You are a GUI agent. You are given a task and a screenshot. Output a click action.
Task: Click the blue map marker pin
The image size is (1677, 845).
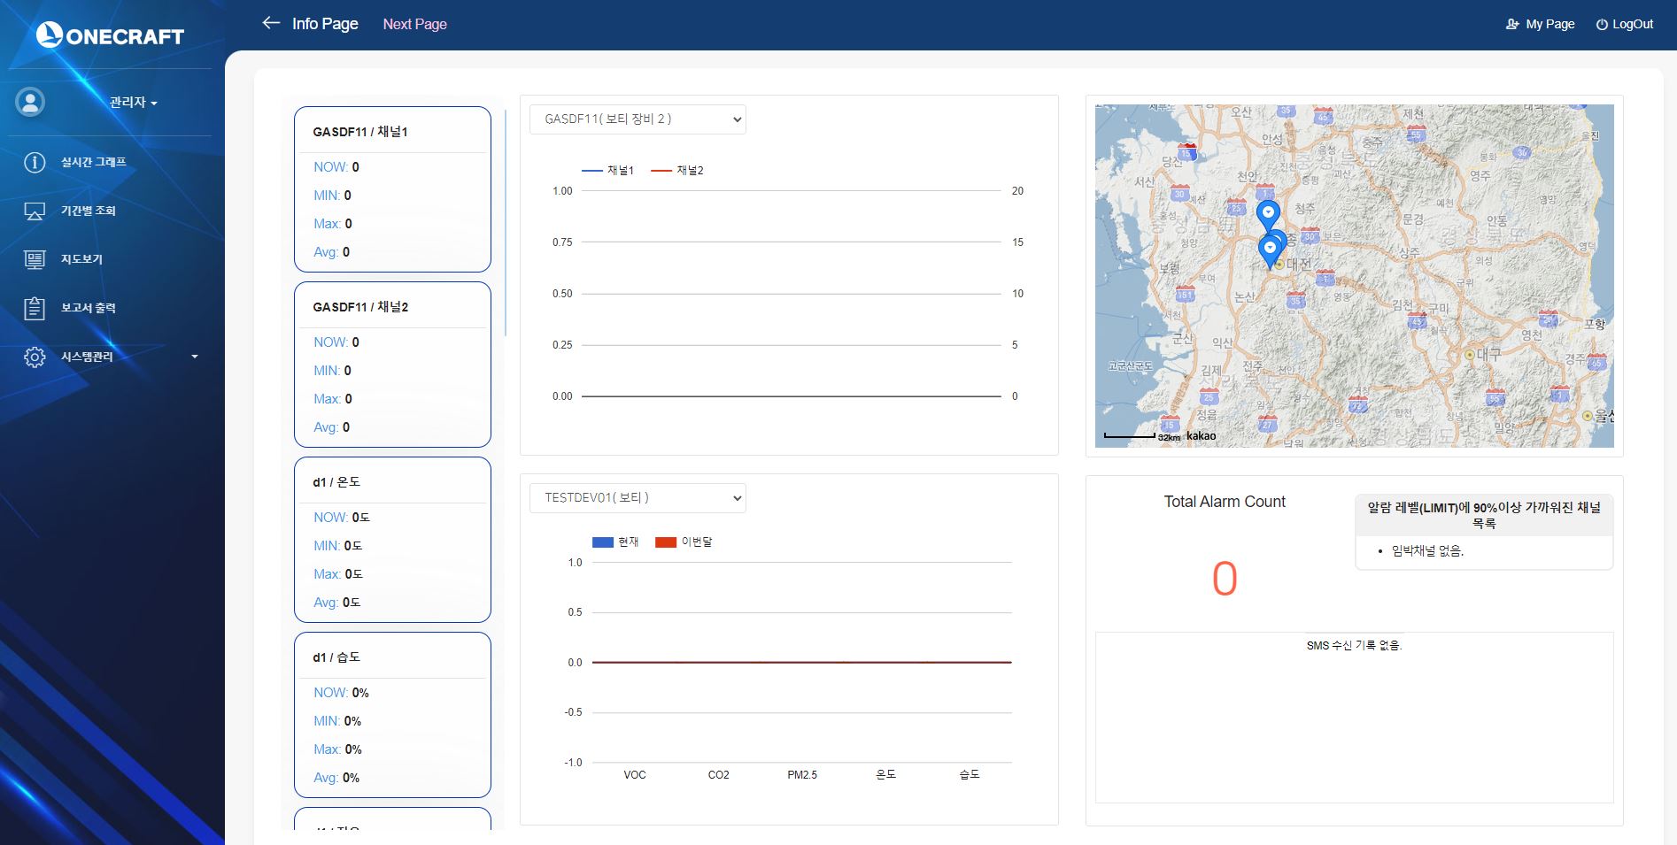1268,213
